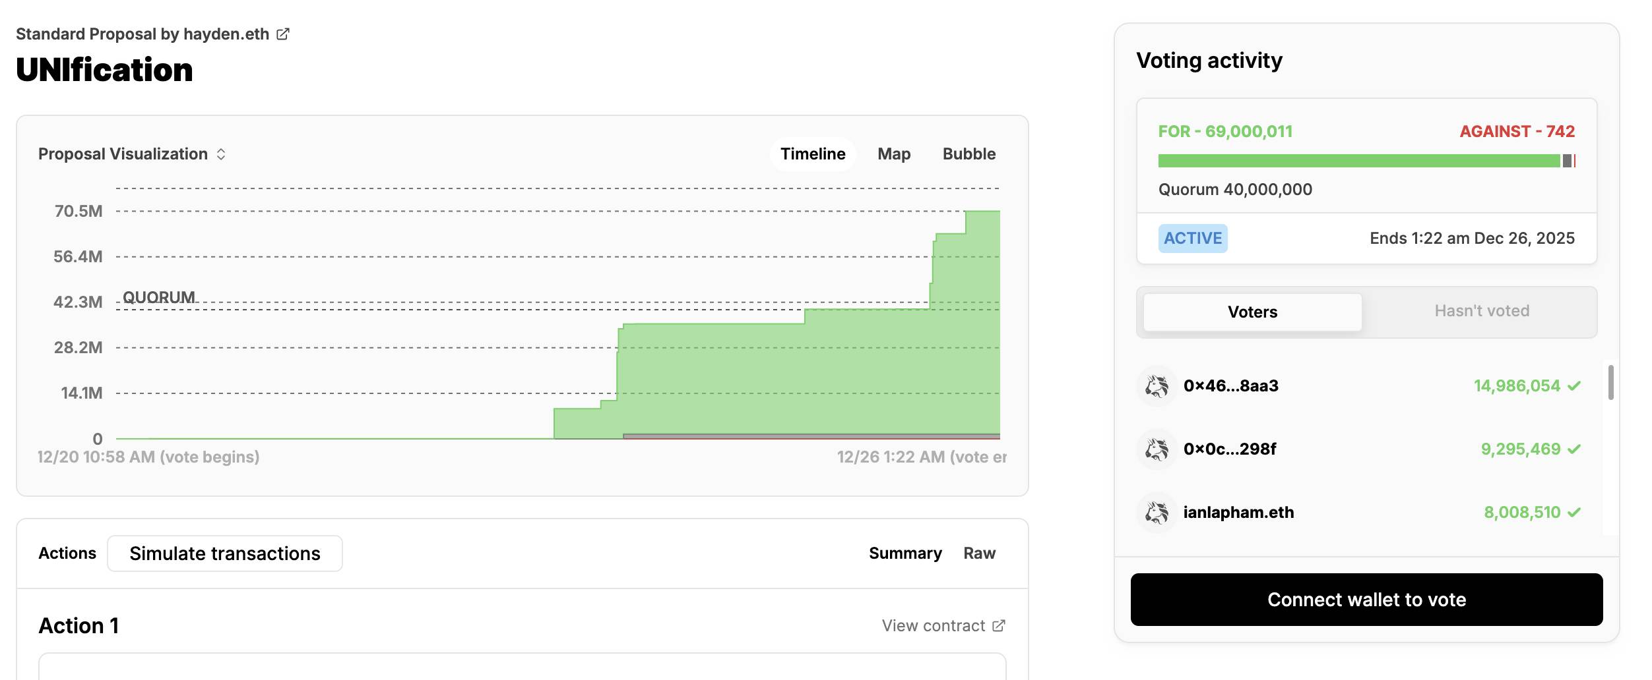This screenshot has width=1652, height=680.
Task: Click the voters list scrollbar
Action: 1610,382
